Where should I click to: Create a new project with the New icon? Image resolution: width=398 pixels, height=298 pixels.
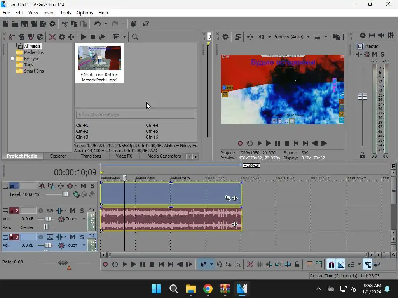[6, 24]
